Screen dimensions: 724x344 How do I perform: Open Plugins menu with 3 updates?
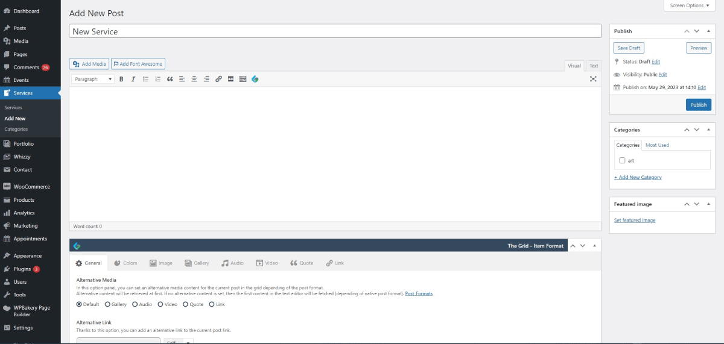tap(30, 269)
